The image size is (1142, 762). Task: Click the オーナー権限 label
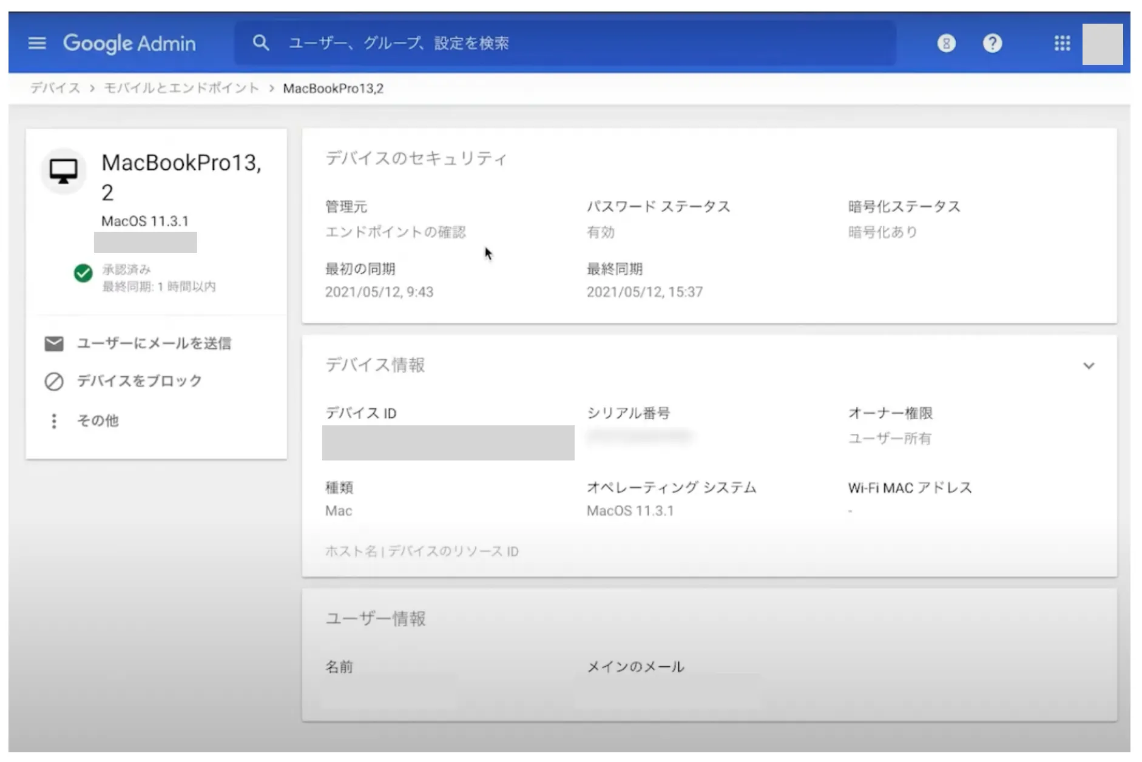click(890, 413)
